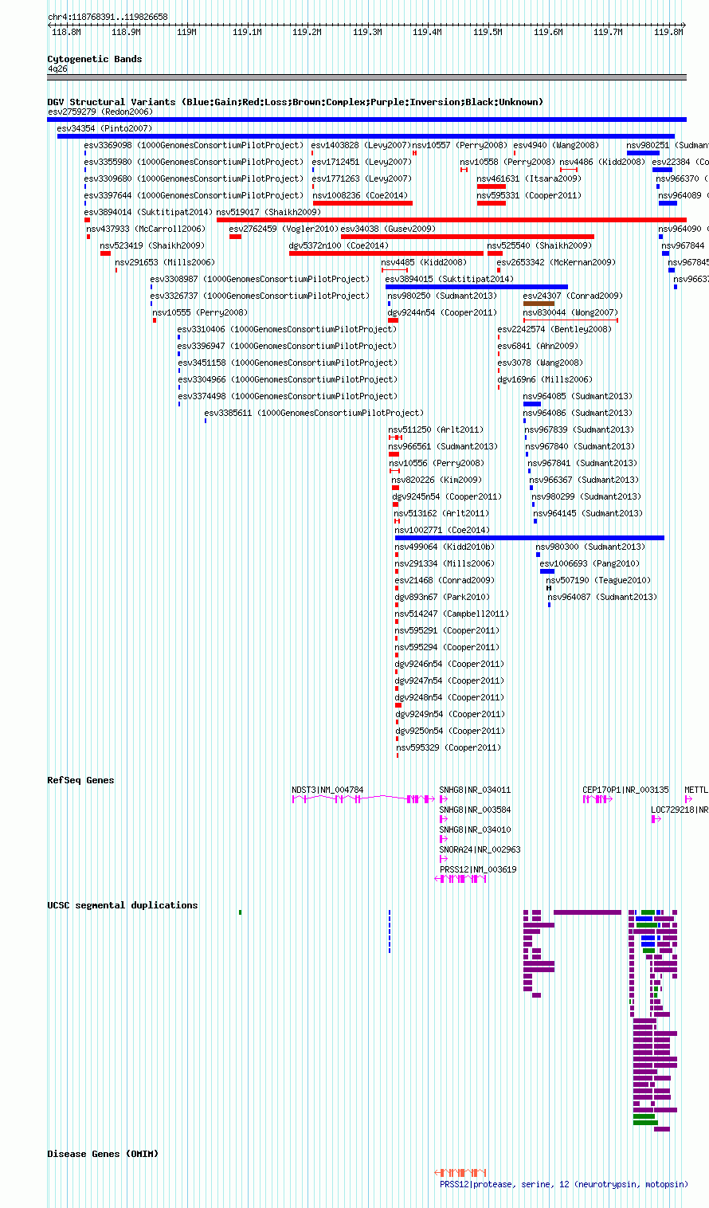
Task: Open the PRSS12 protease, serine, 12 OMIM entry
Action: (x=564, y=1184)
